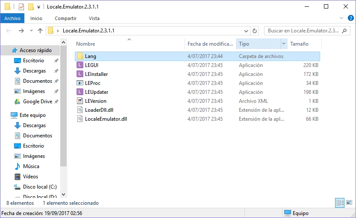Open the Tipo column filter dropdown

click(284, 44)
